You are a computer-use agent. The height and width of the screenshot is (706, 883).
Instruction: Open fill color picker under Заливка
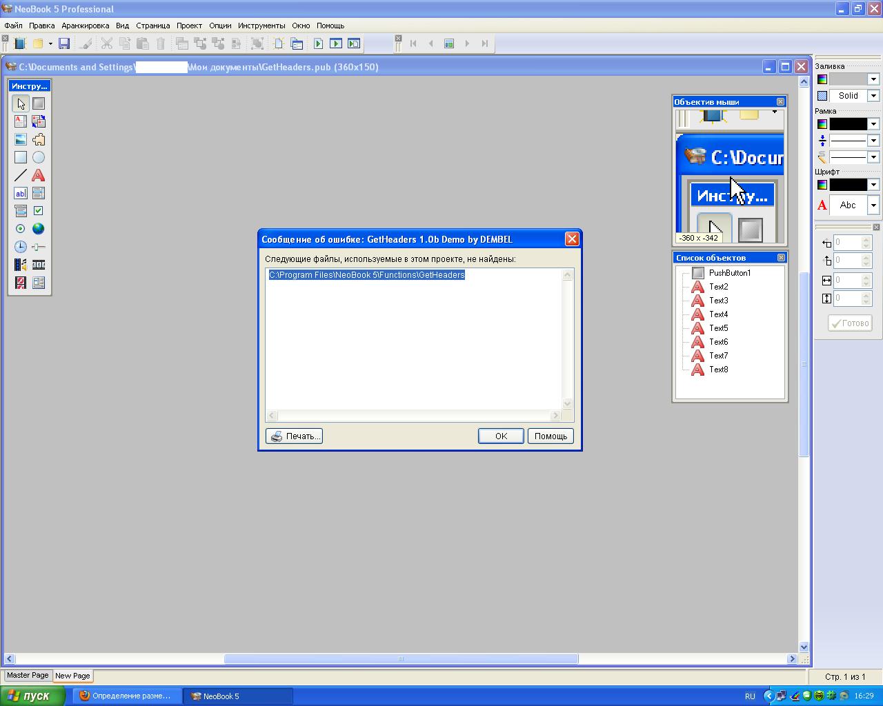(822, 79)
